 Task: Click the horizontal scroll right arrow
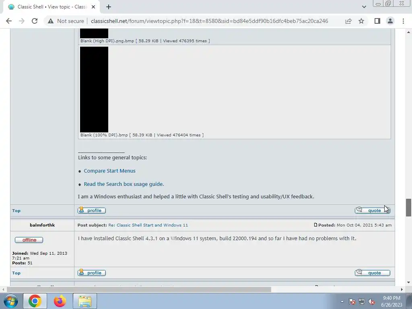[x=402, y=289]
